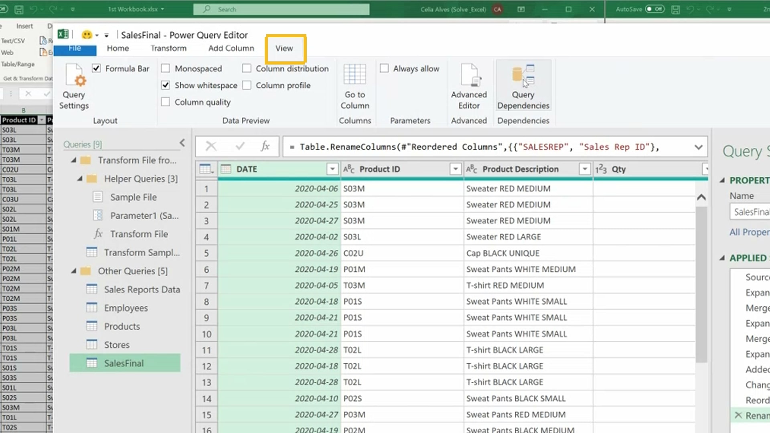Click Web data source in Excel ribbon
The height and width of the screenshot is (433, 770).
point(7,53)
